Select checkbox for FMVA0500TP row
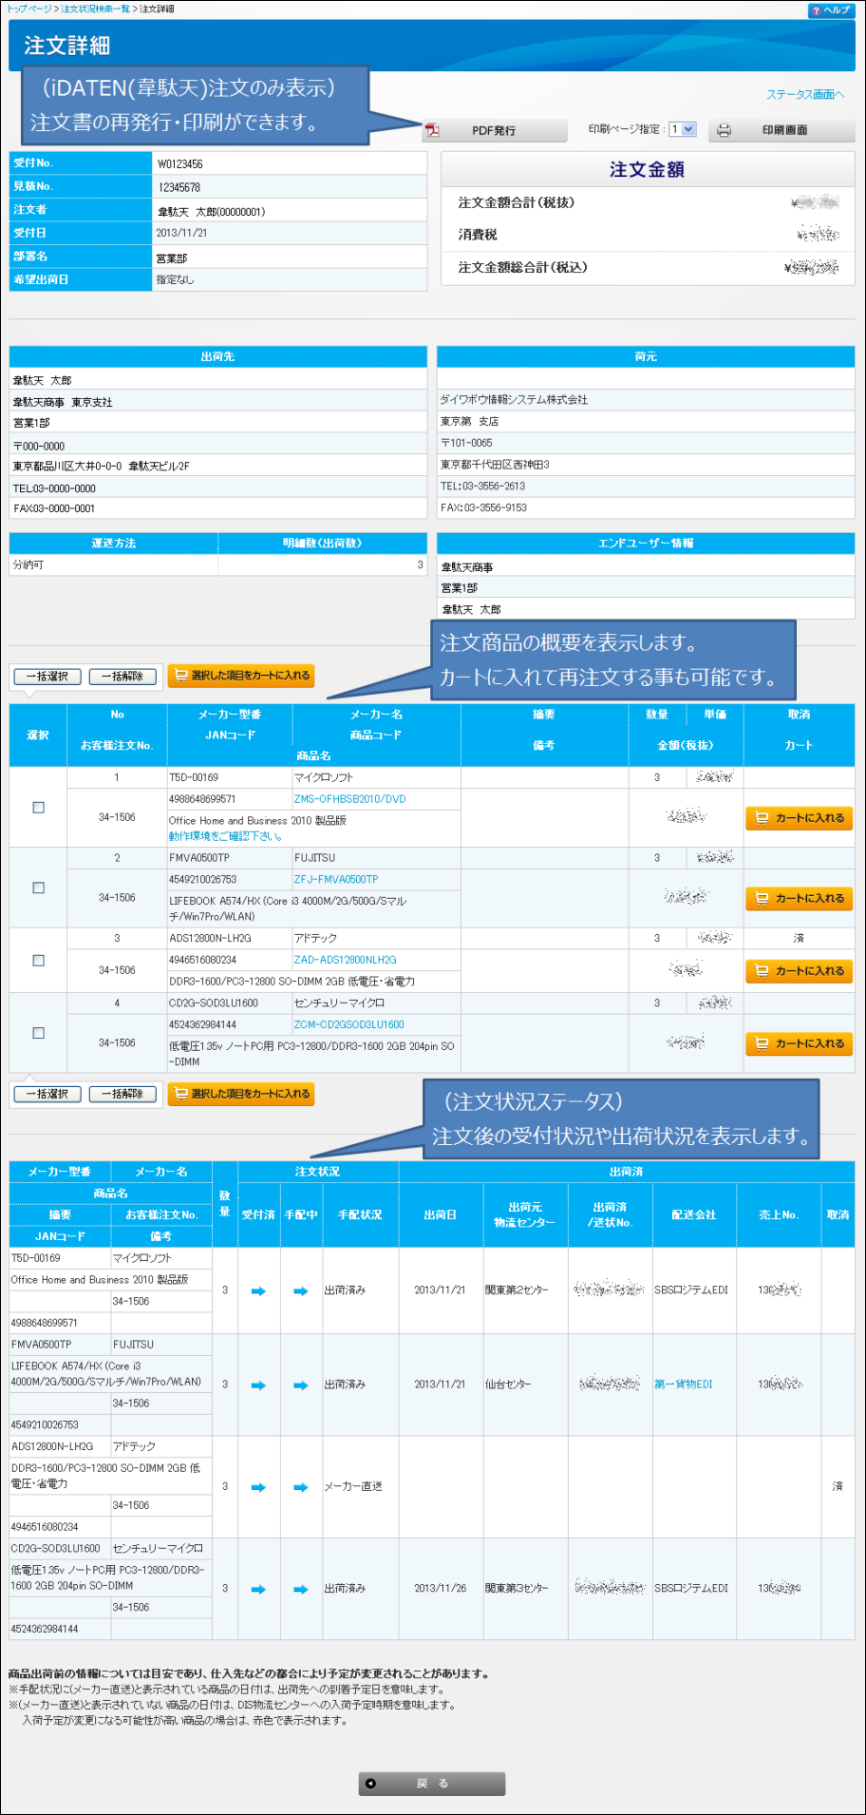The image size is (866, 1815). coord(38,888)
